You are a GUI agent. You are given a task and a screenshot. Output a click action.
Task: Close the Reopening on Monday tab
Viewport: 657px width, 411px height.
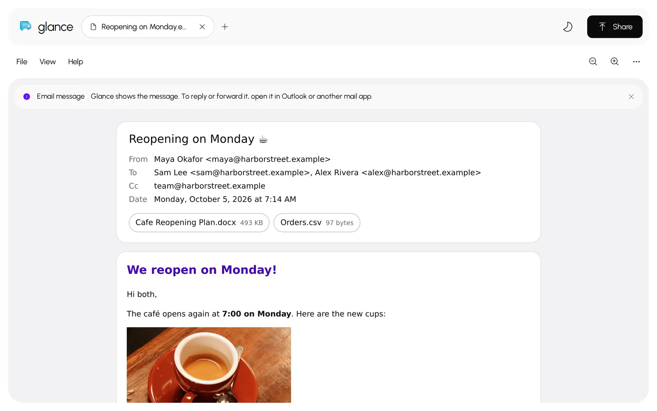point(202,27)
